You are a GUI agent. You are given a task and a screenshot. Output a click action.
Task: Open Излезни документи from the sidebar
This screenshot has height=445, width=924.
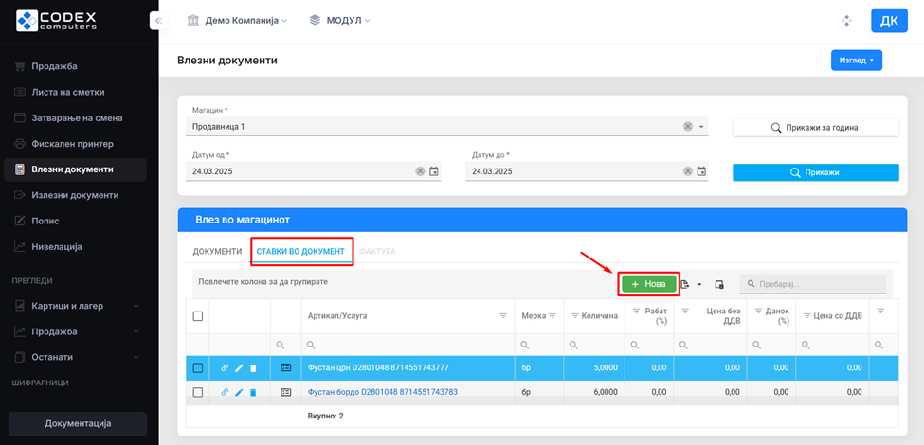[75, 195]
